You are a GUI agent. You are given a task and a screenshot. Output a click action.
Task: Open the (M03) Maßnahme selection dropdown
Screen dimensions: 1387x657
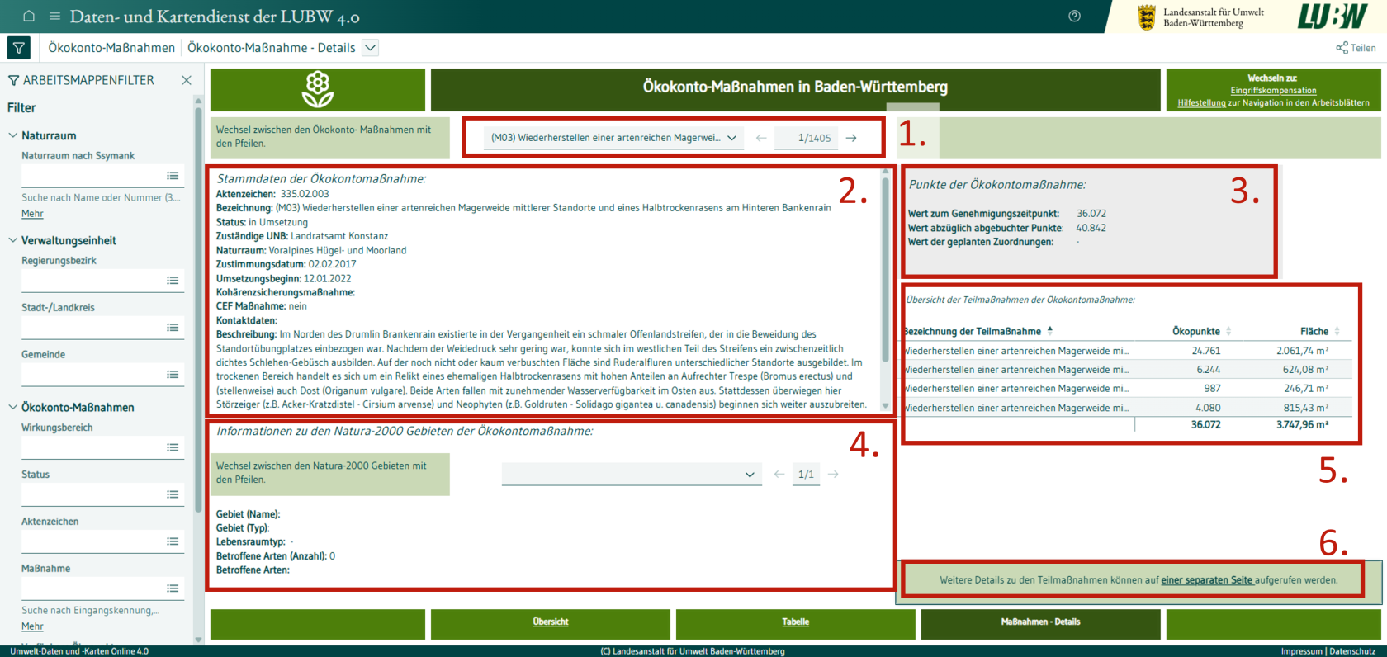pos(613,138)
